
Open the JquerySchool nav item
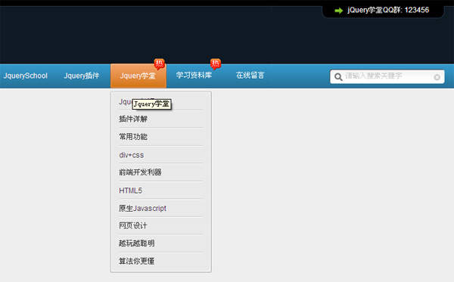click(25, 76)
